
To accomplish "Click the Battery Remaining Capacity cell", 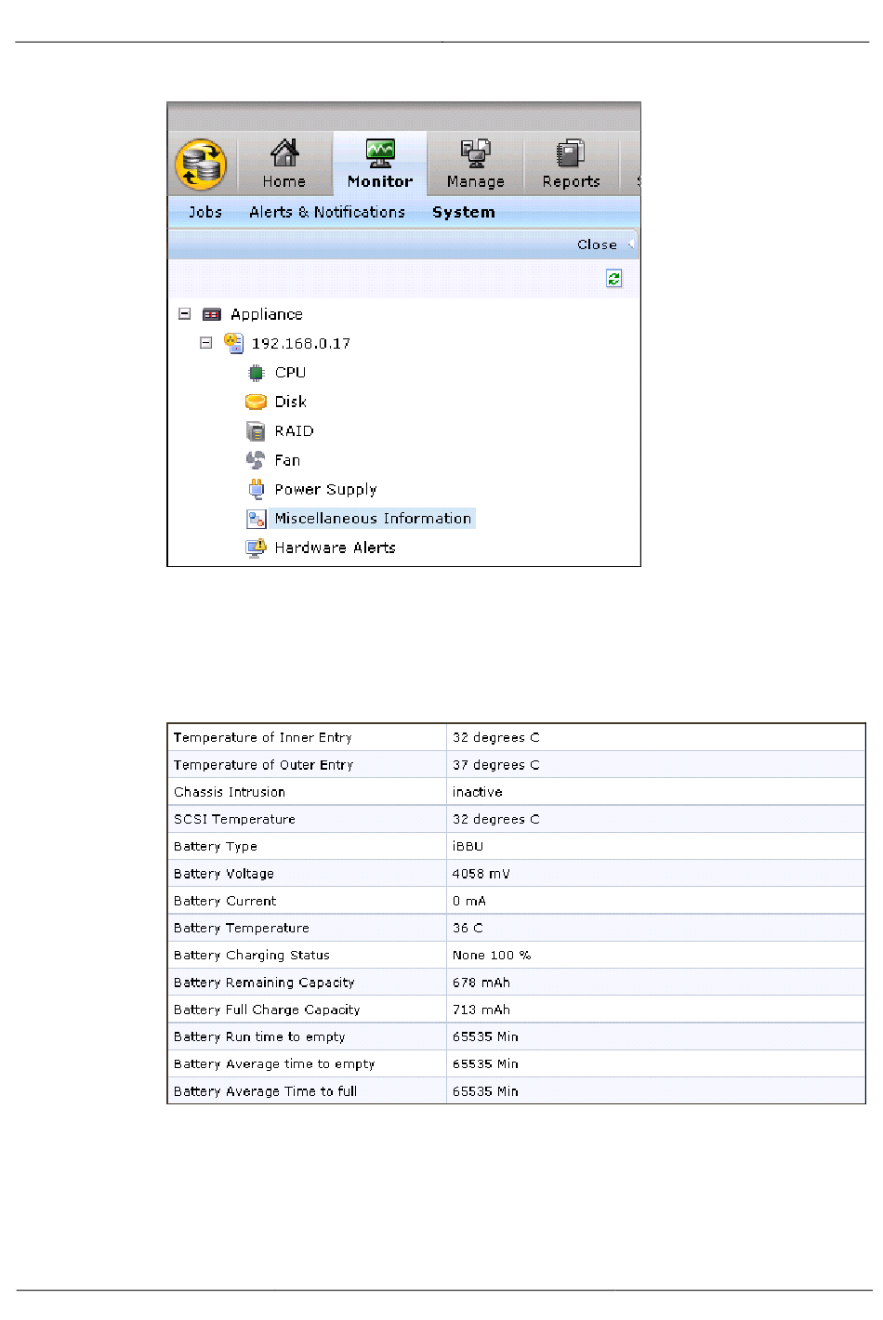I will pos(307,982).
